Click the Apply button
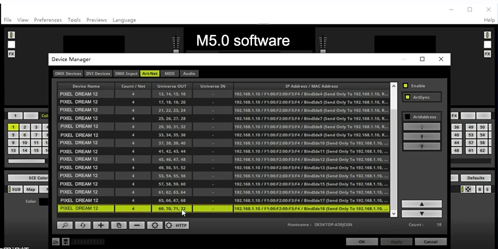498x249 pixels. [x=396, y=242]
